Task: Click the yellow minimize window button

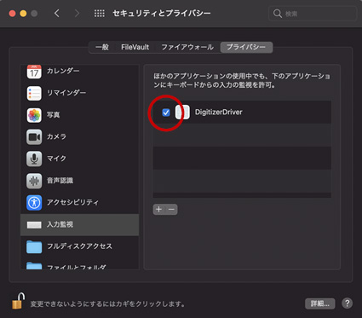Action: click(23, 14)
